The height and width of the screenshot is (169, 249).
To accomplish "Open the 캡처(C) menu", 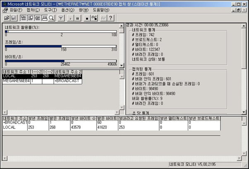I will pos(33,10).
